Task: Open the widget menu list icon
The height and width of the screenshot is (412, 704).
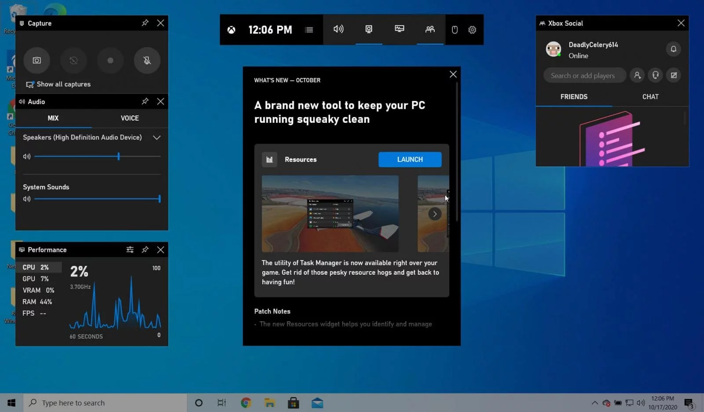Action: pyautogui.click(x=309, y=29)
